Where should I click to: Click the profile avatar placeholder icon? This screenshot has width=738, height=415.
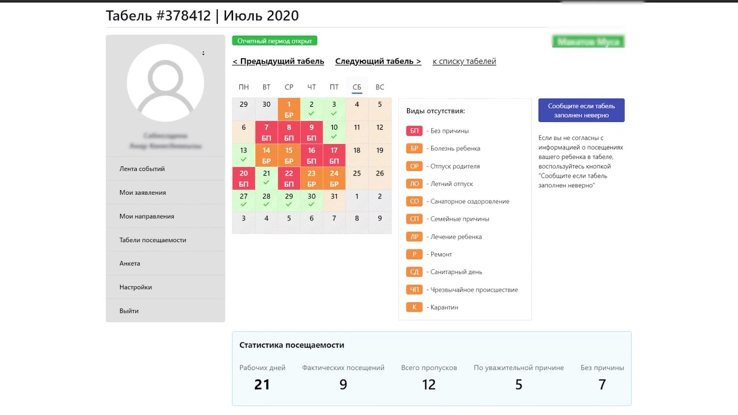(165, 82)
